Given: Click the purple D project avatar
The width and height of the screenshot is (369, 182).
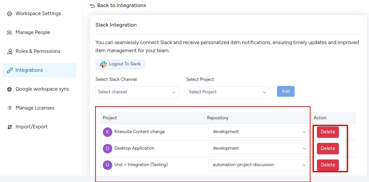Looking at the screenshot, I should 107,148.
